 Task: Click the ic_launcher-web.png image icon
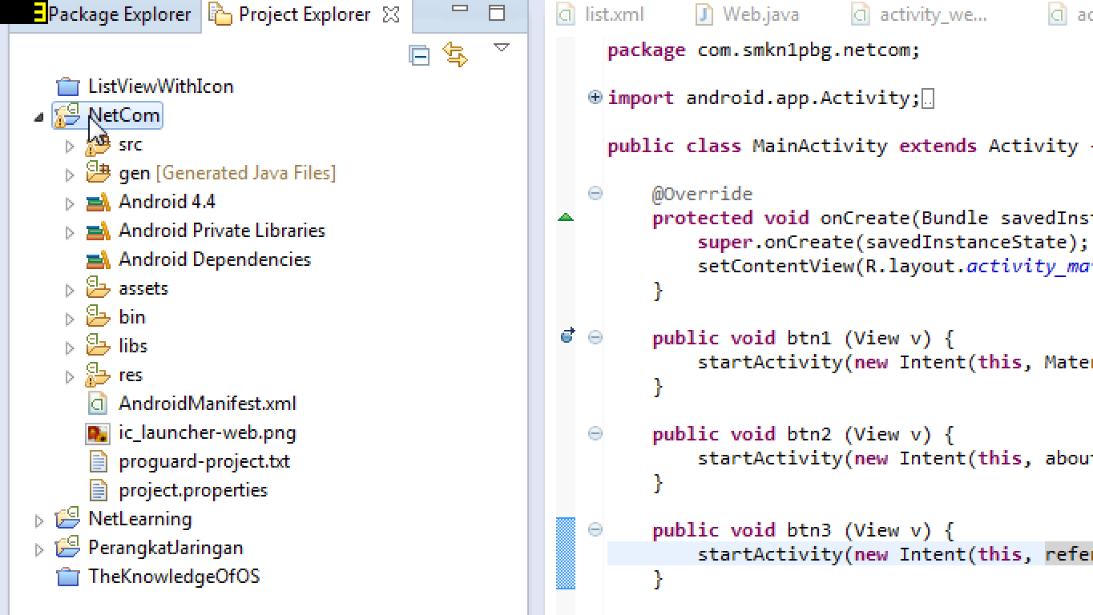coord(98,433)
